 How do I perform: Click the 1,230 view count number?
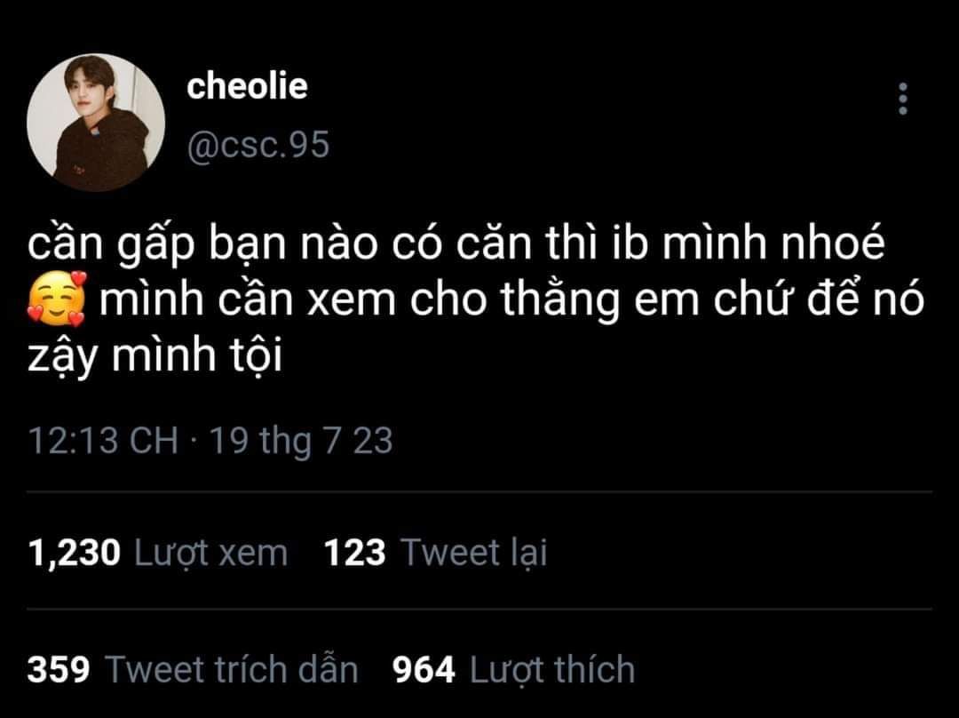coord(74,553)
